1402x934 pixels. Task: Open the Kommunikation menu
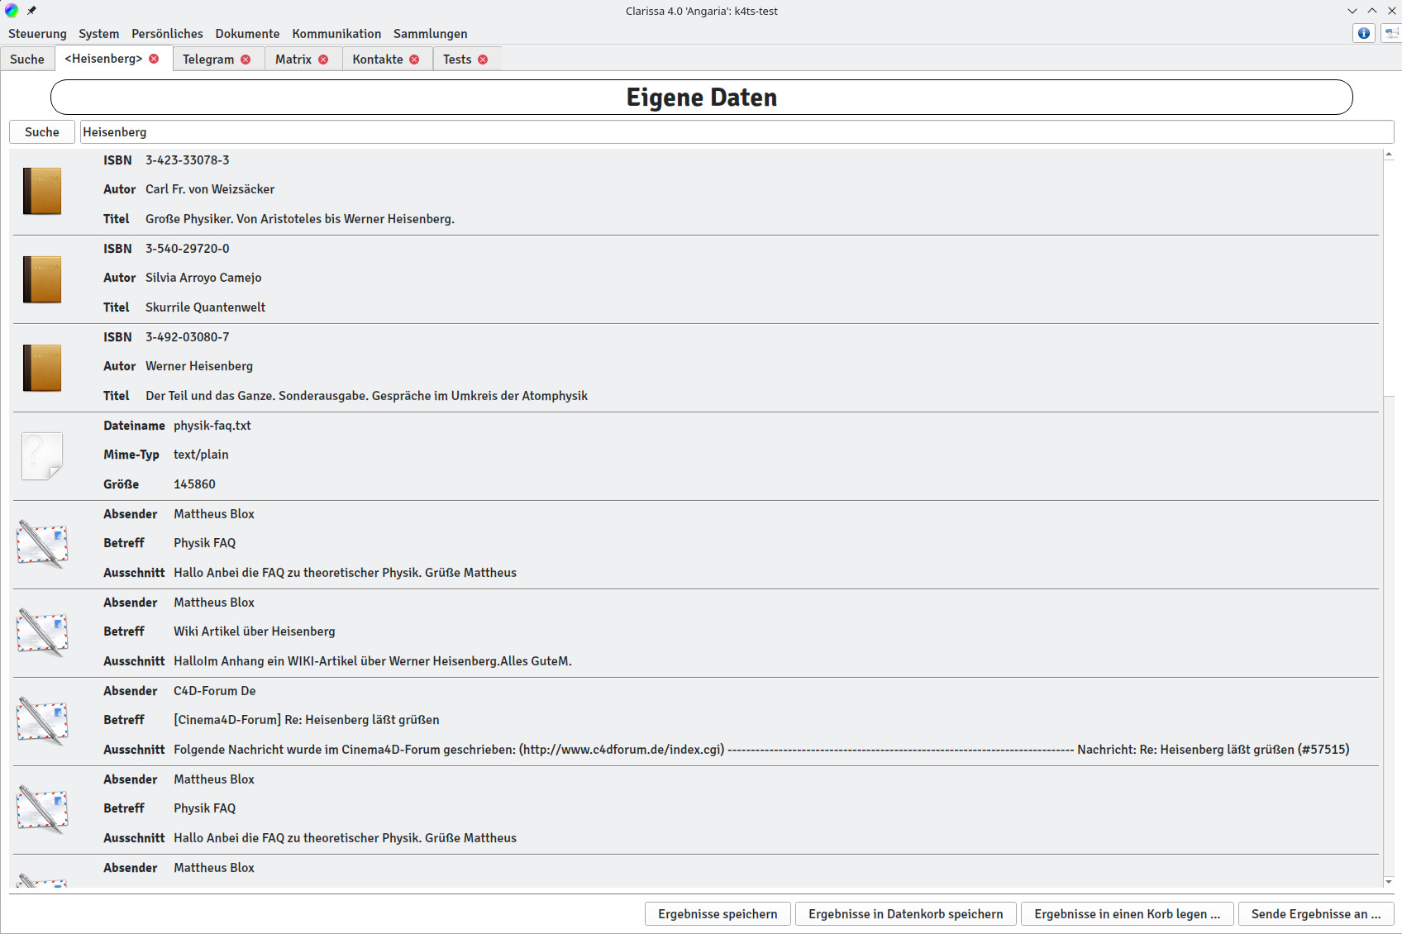point(336,34)
